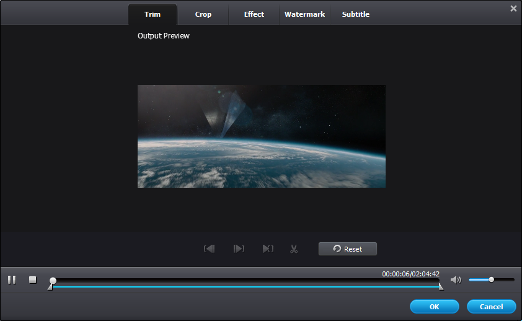Click the scissors cut icon
The height and width of the screenshot is (321, 522).
click(294, 249)
